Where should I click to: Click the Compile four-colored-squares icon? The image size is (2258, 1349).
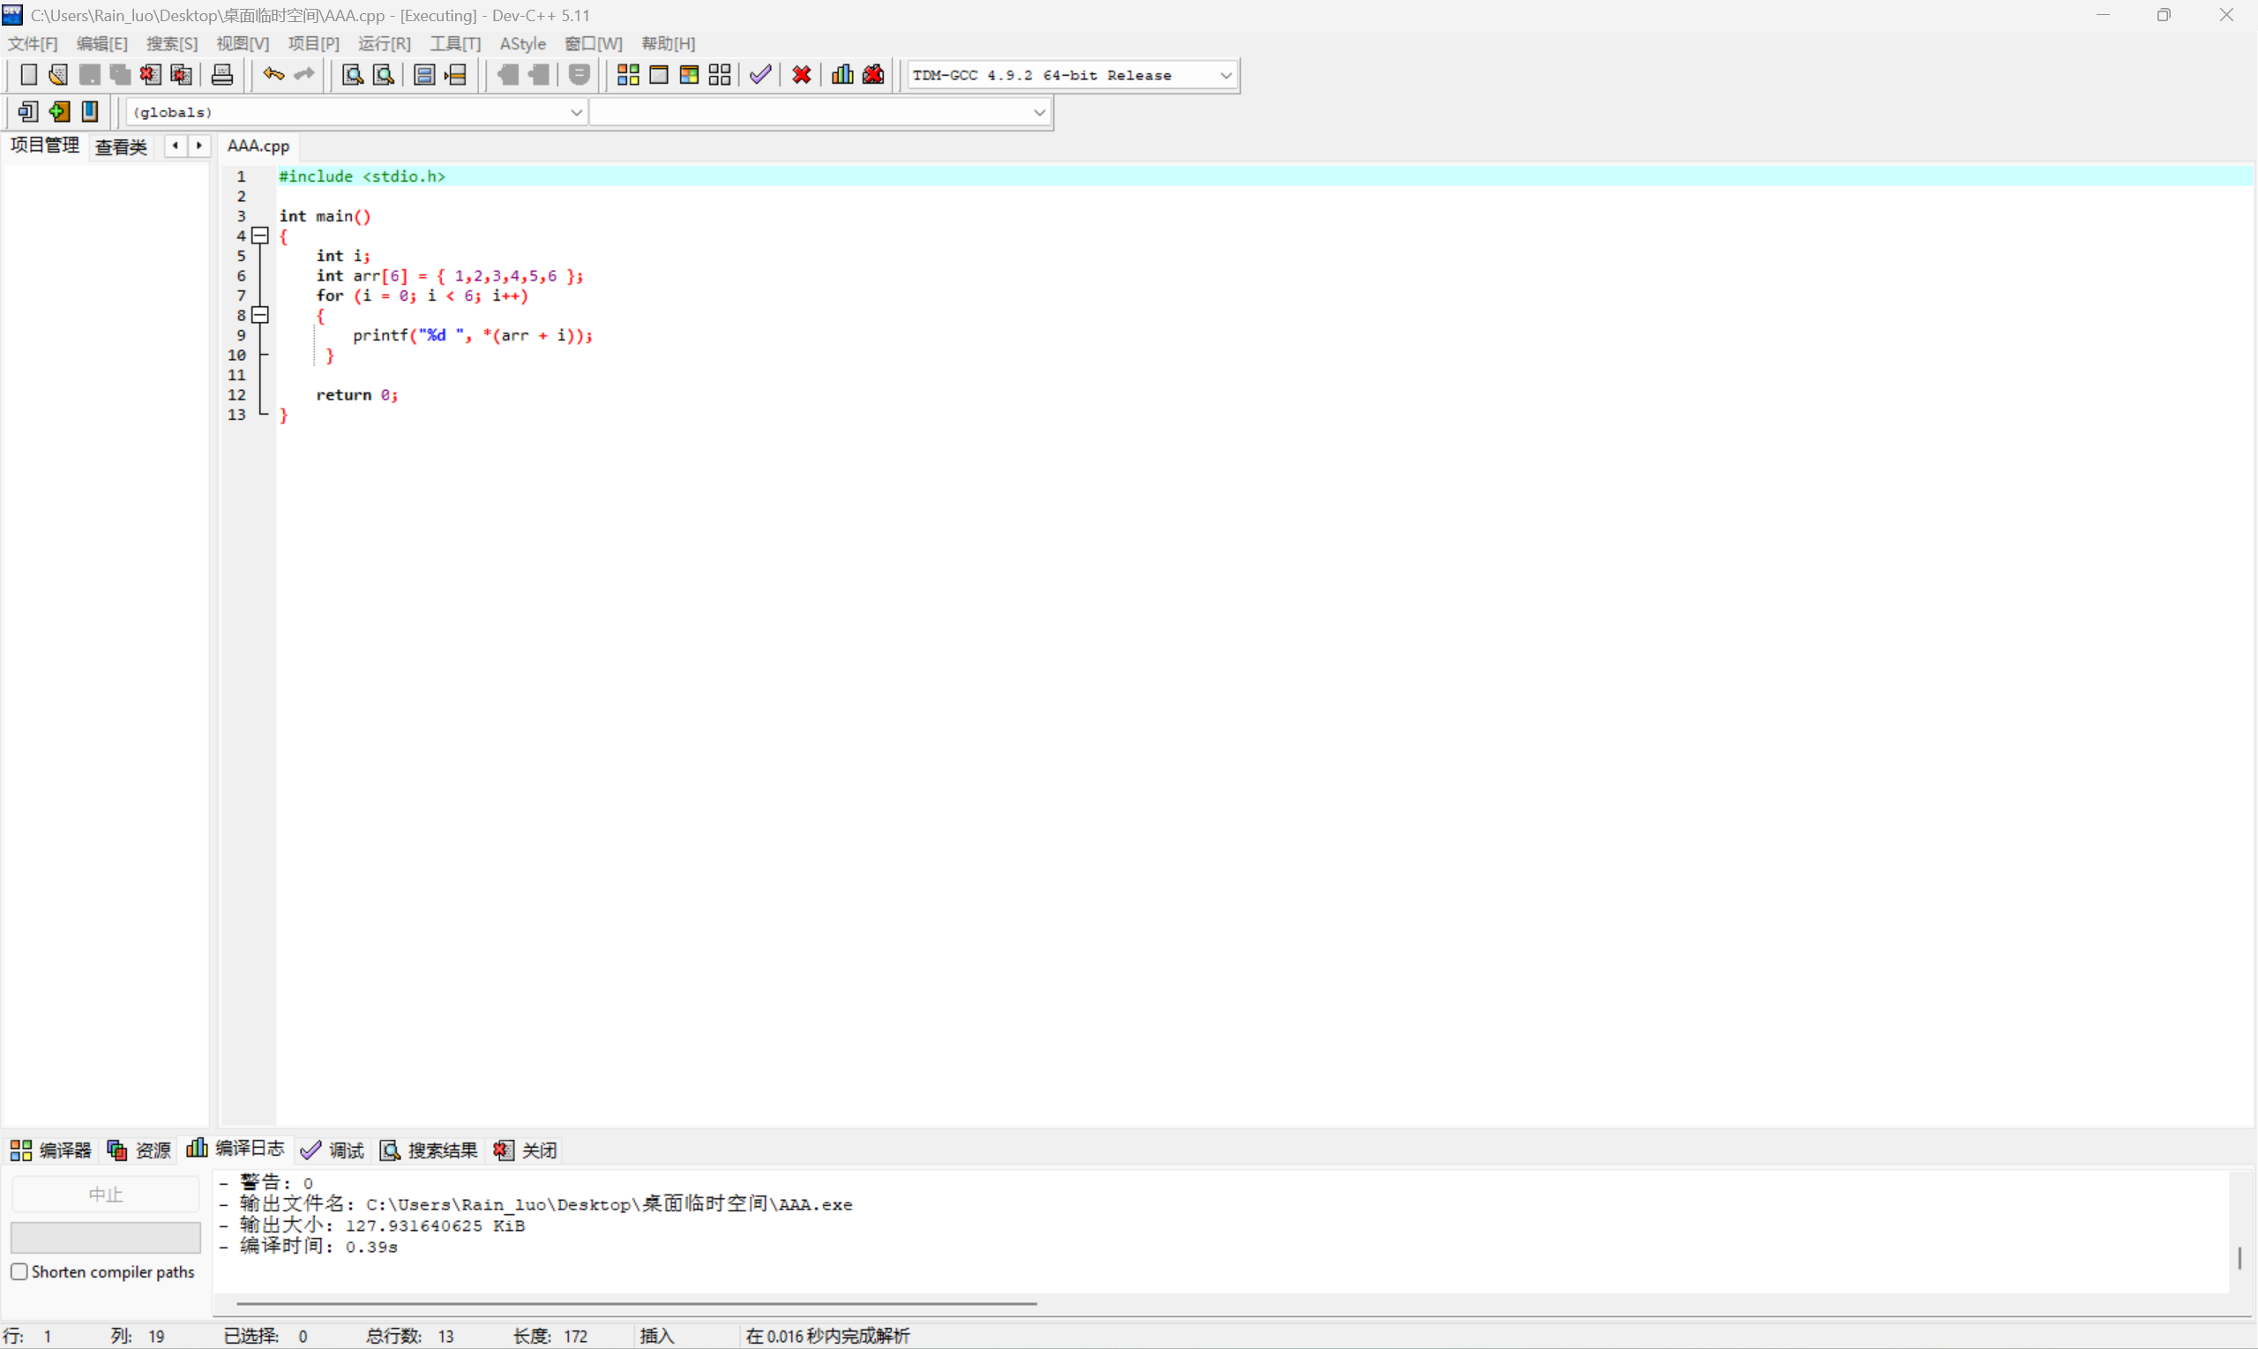coord(628,74)
